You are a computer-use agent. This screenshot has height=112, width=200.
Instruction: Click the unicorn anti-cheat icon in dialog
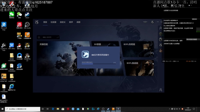[85, 54]
